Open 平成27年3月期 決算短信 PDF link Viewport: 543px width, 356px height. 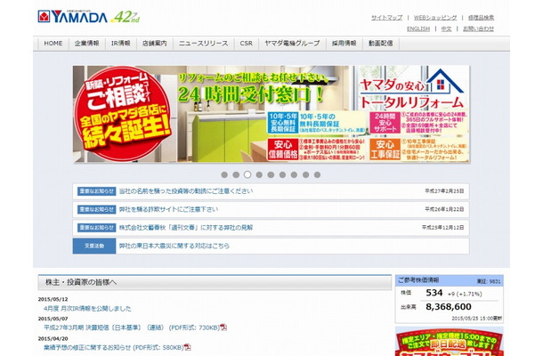tap(132, 328)
